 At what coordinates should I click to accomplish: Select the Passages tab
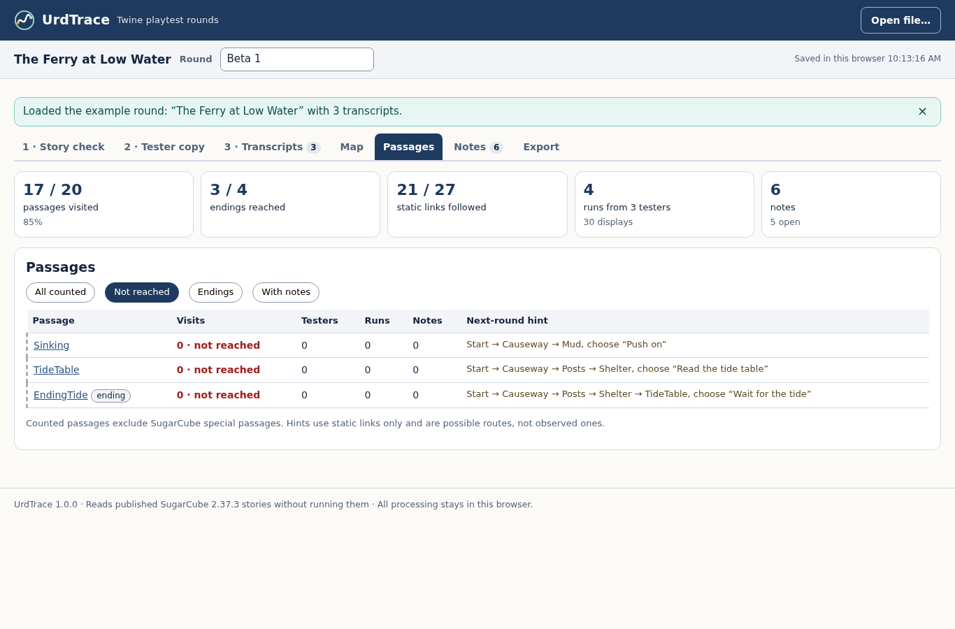click(x=408, y=147)
